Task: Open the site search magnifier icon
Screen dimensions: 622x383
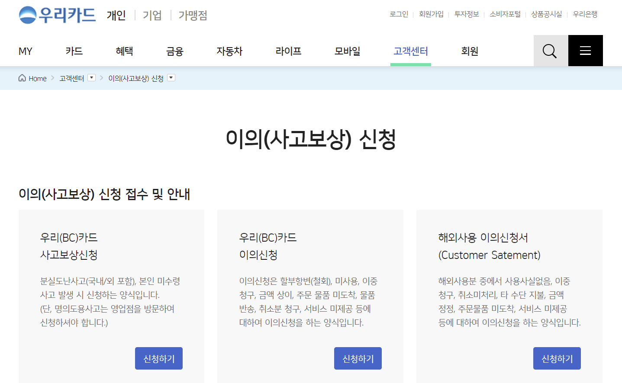Action: (x=549, y=51)
